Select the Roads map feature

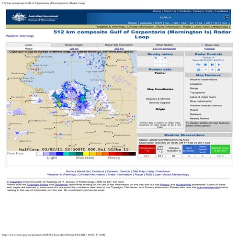coord(194,110)
